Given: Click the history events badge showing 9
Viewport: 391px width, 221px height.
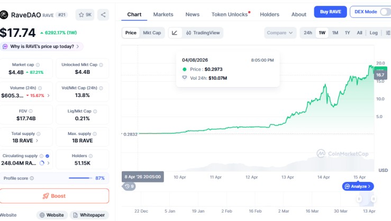Looking at the screenshot, I should pyautogui.click(x=129, y=186).
